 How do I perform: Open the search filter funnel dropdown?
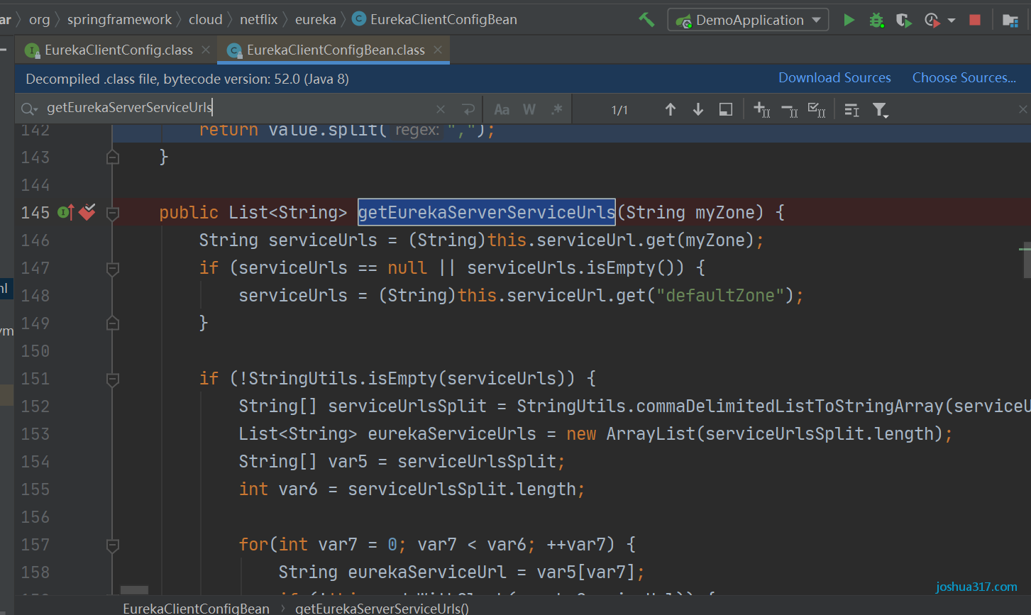[881, 109]
